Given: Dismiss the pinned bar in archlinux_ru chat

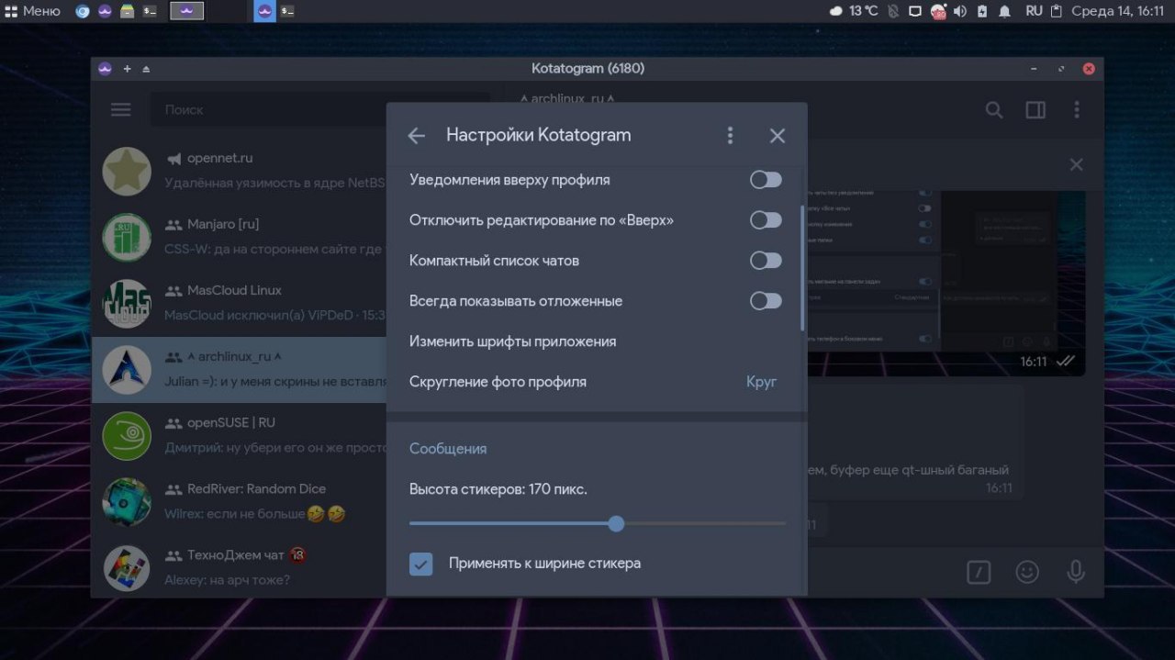Looking at the screenshot, I should click(x=1077, y=164).
